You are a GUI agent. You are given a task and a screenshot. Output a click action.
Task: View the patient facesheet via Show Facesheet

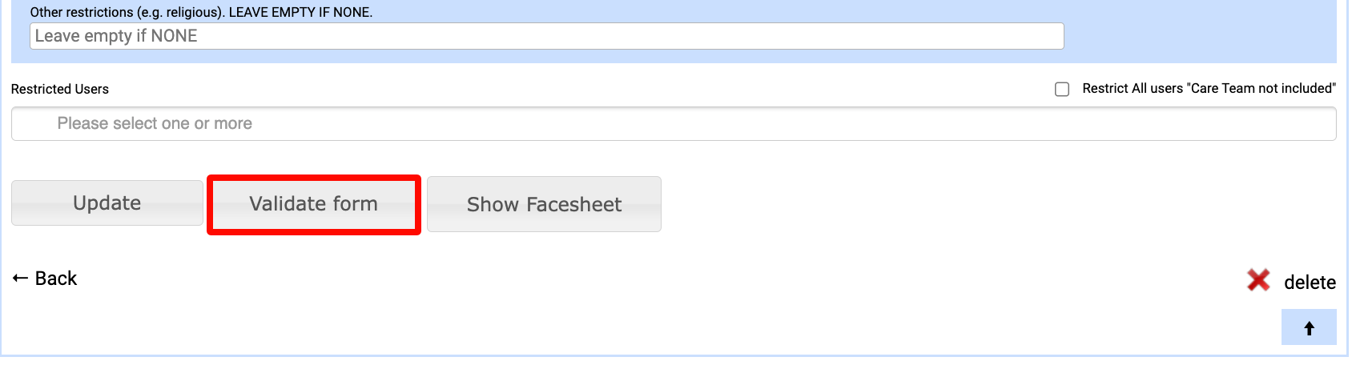click(544, 204)
